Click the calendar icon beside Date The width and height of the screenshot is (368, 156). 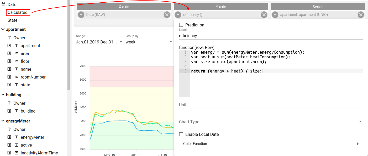tap(3, 4)
